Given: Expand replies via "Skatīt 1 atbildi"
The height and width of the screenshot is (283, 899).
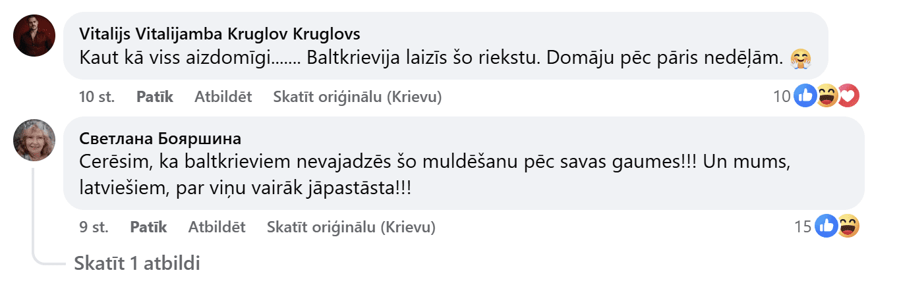Looking at the screenshot, I should 137,263.
